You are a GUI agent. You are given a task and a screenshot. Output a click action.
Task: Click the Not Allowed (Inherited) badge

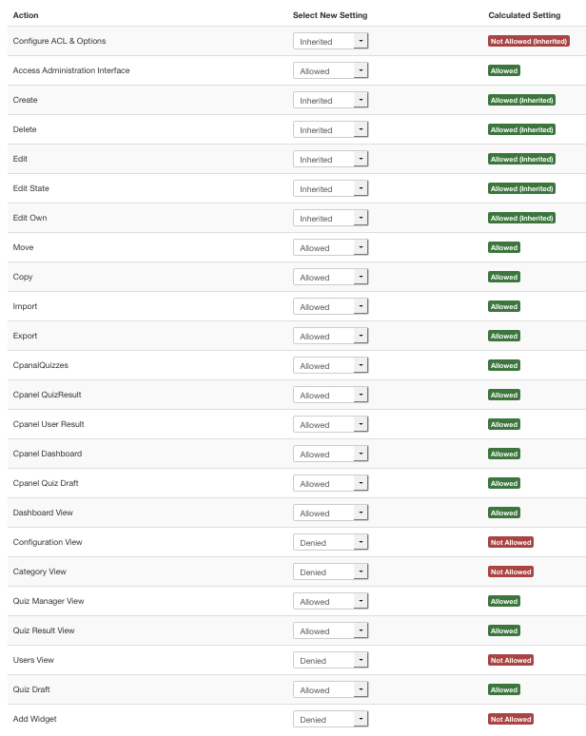coord(529,41)
